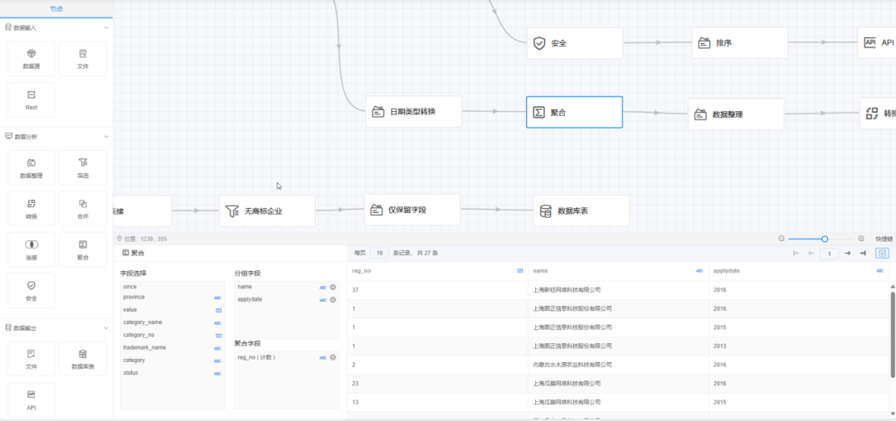Jump to the first results page
Screen dimensions: 896x421
click(x=796, y=253)
